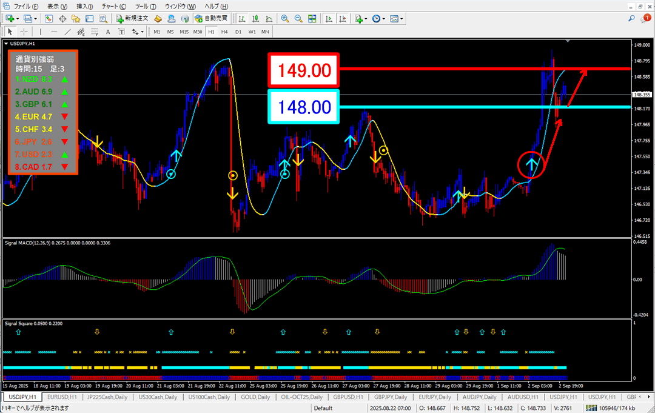Viewport: 655px width, 413px height.
Task: Show the Terminal panel
Action: [89, 19]
